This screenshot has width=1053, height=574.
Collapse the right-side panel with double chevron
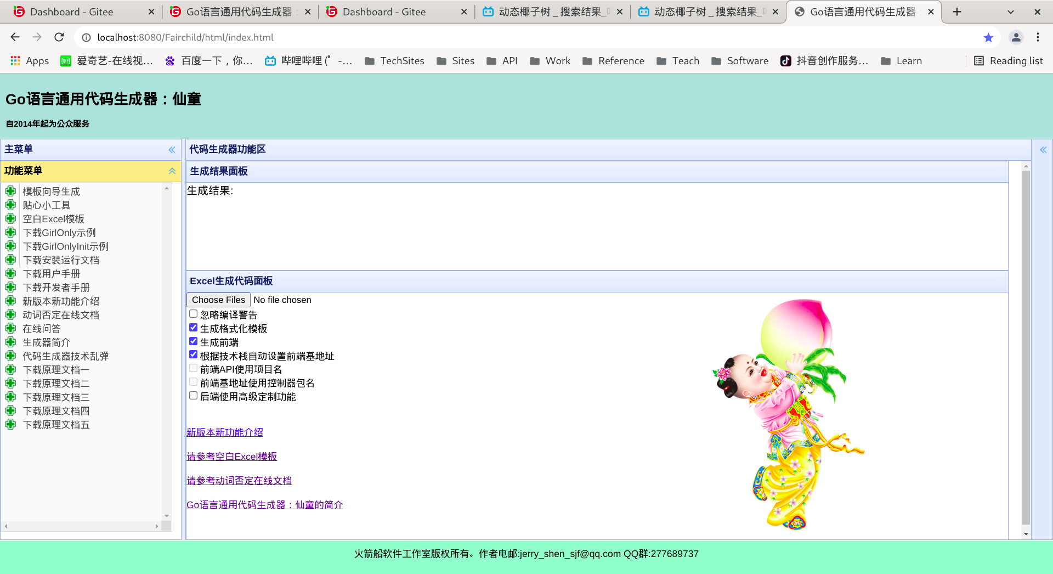click(1043, 150)
